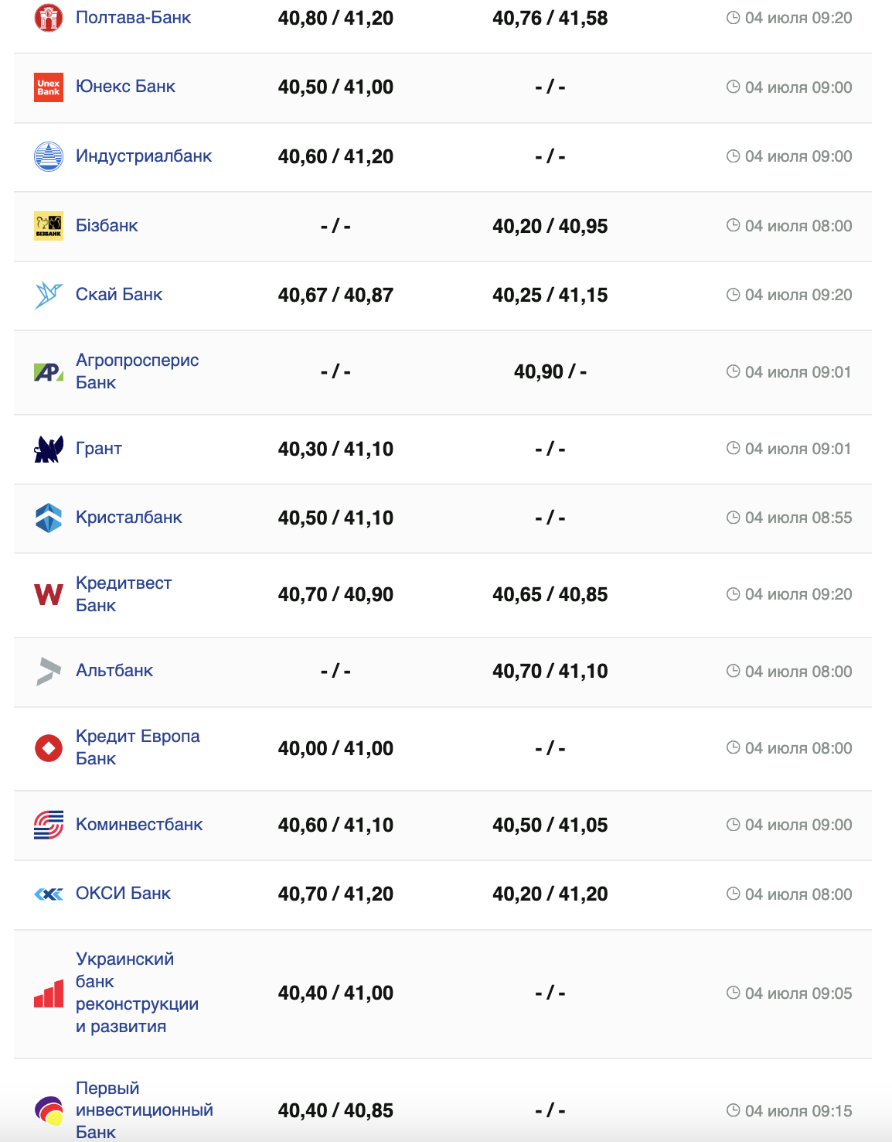Click the Скай Банк bird logo
The width and height of the screenshot is (892, 1142).
(48, 295)
